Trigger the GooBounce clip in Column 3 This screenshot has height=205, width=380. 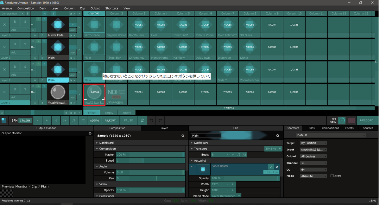pyautogui.click(x=138, y=27)
